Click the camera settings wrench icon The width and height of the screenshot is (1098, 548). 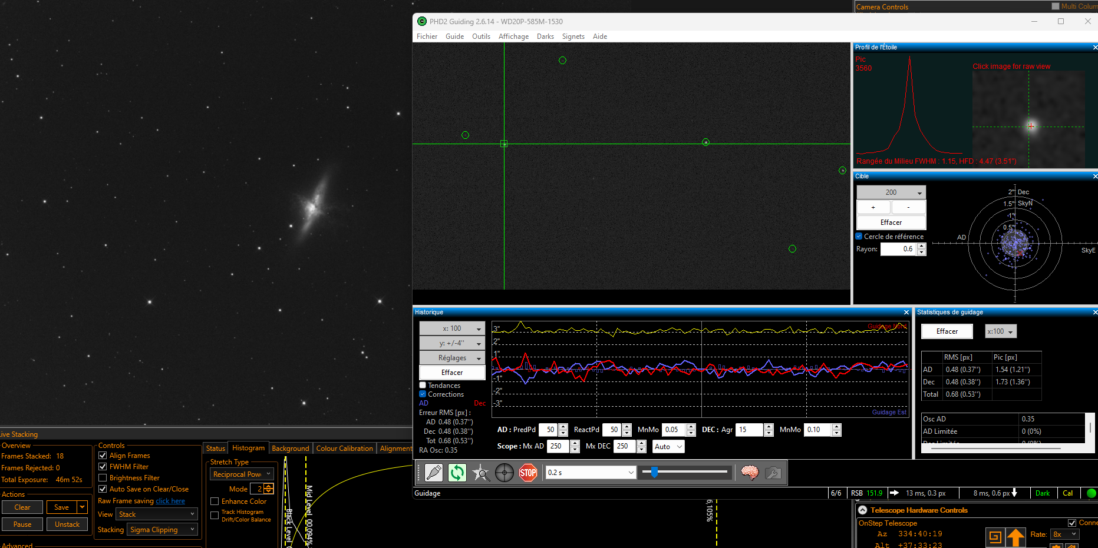click(x=773, y=473)
